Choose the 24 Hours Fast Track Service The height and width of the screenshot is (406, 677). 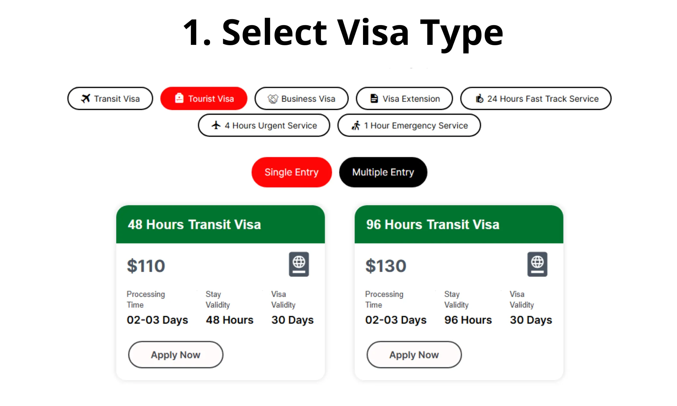click(536, 98)
